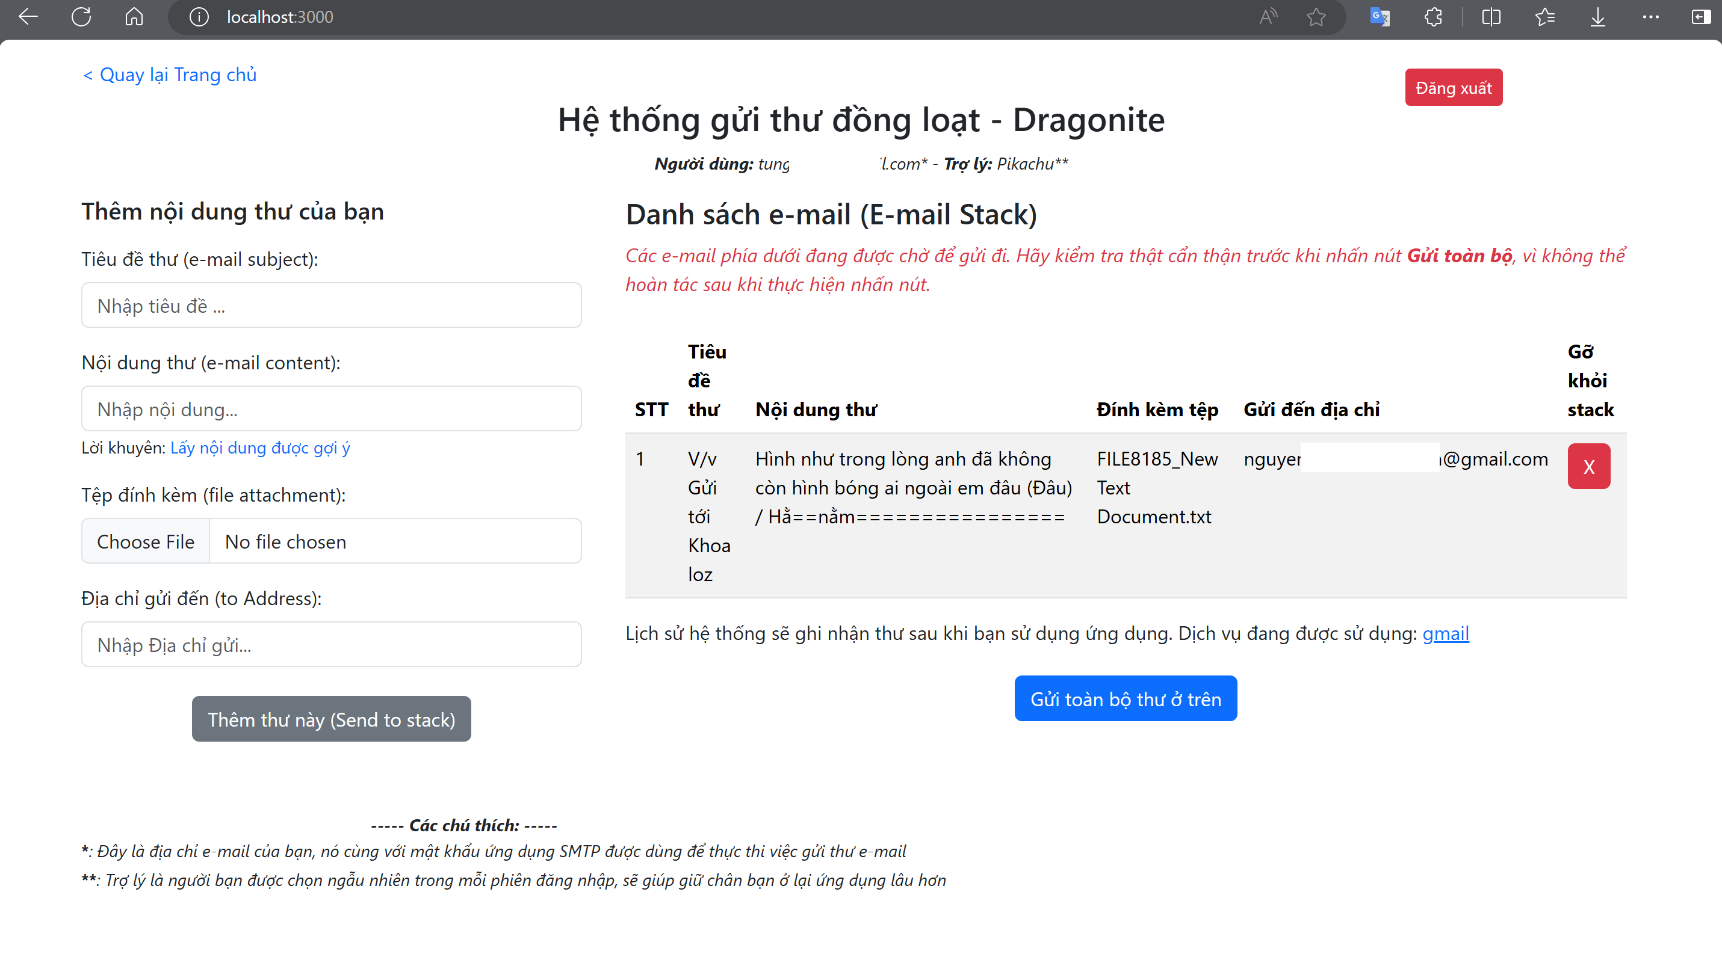Screen dimensions: 1722x969
Task: Click the Choose File button
Action: point(146,541)
